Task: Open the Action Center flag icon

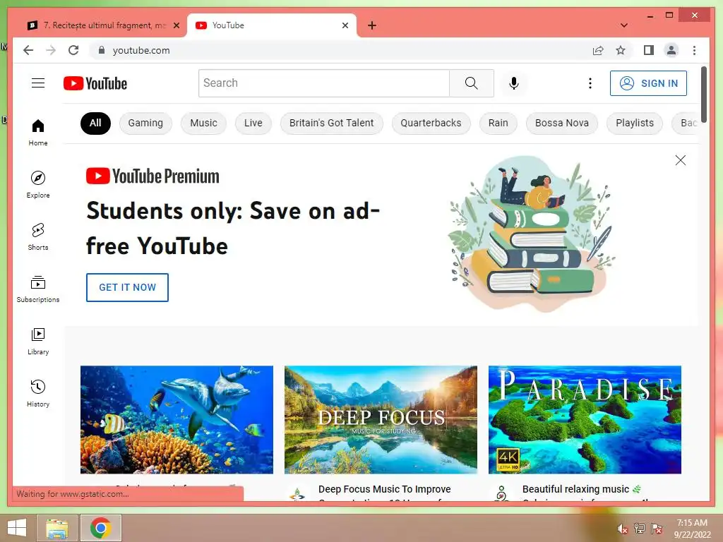Action: point(657,529)
